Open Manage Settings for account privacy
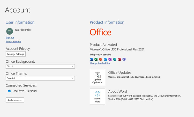The width and height of the screenshot is (194, 117). (16, 54)
